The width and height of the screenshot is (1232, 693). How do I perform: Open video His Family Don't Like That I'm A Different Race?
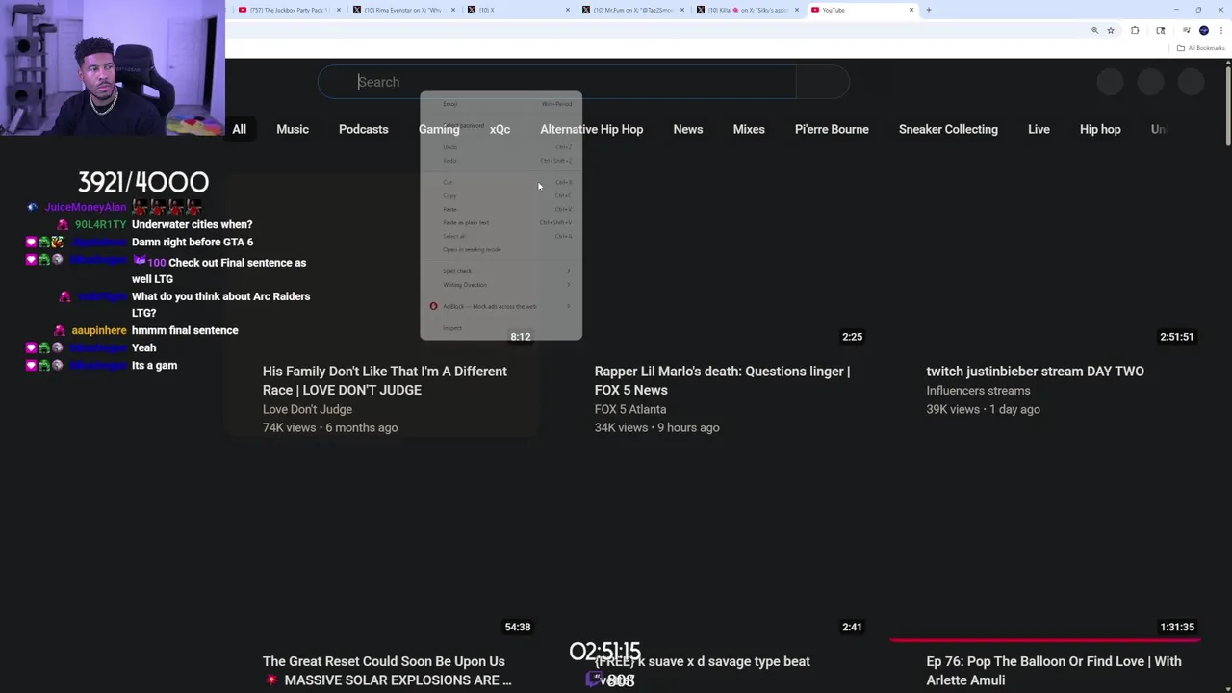click(x=385, y=380)
